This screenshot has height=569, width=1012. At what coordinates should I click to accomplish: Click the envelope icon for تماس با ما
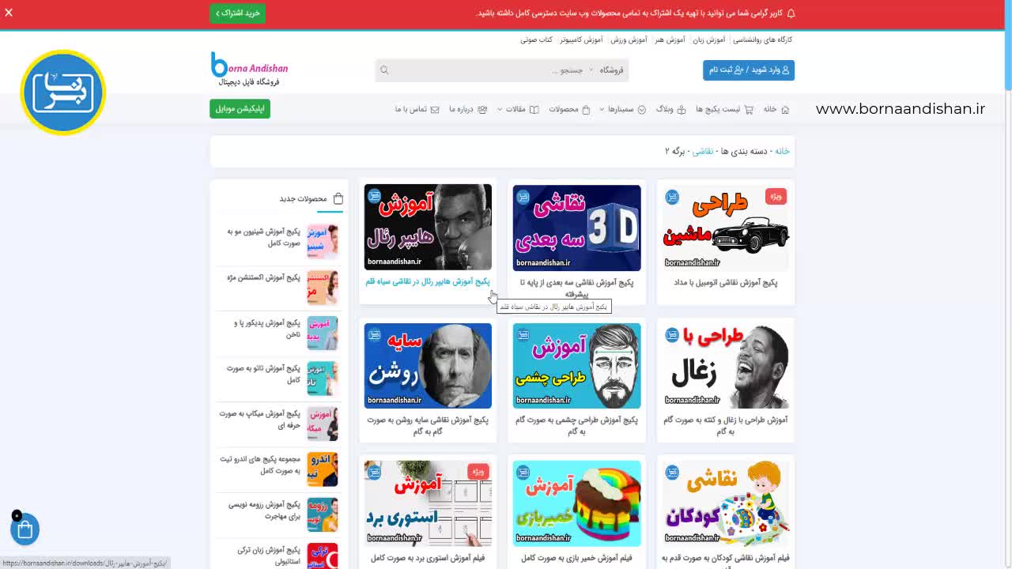click(435, 109)
